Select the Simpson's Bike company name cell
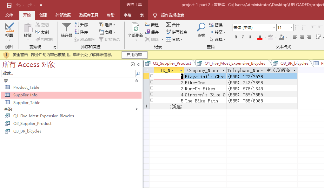This screenshot has width=324, height=188. (205, 95)
